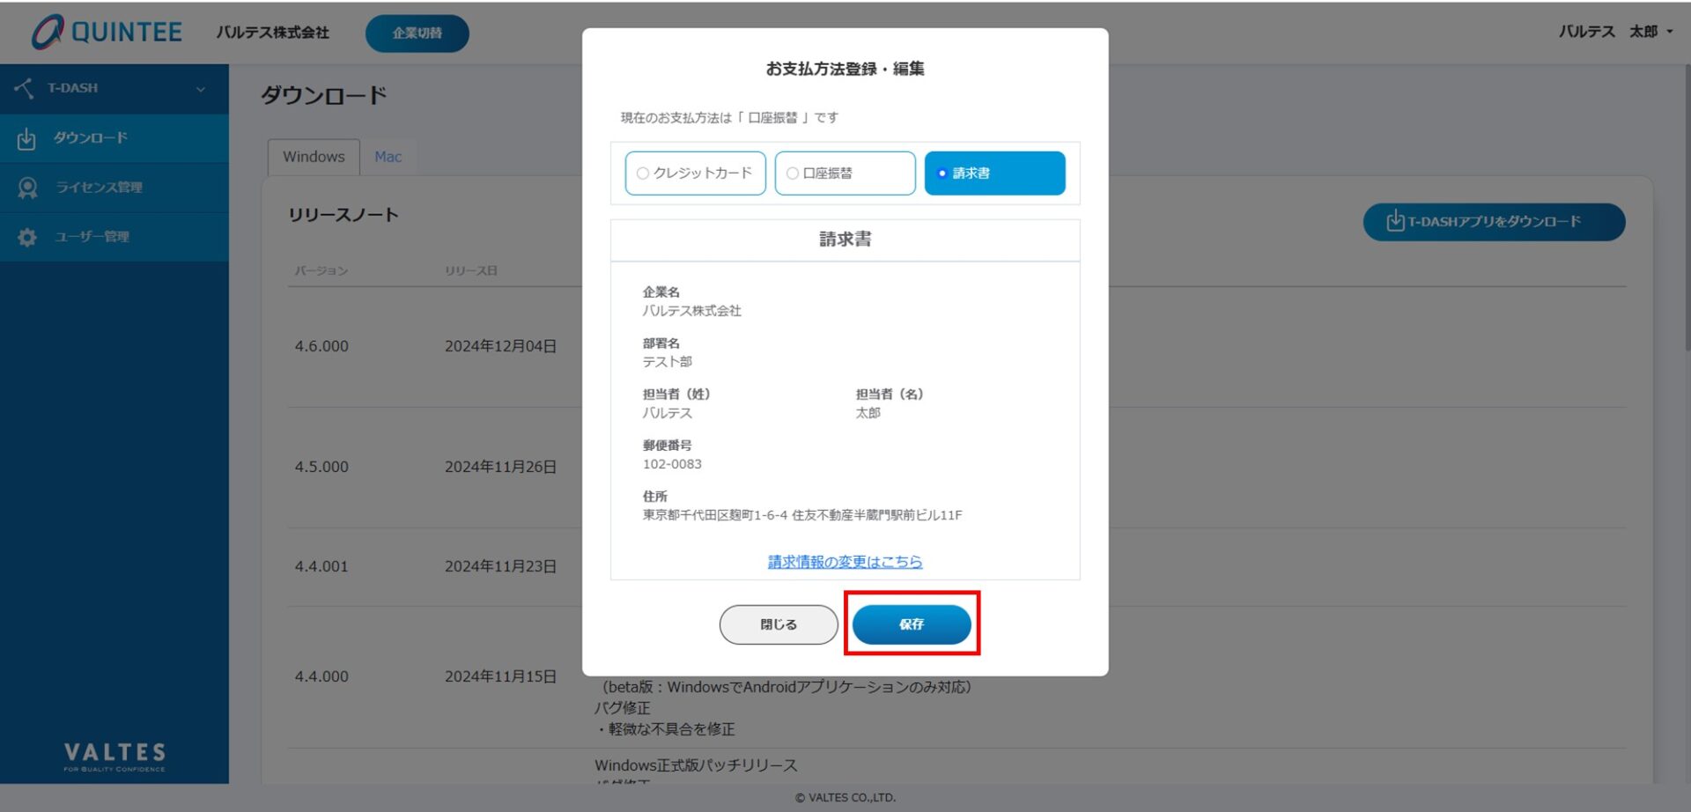Open the 請求情報の変更はこちら link
Image resolution: width=1691 pixels, height=812 pixels.
tap(845, 562)
